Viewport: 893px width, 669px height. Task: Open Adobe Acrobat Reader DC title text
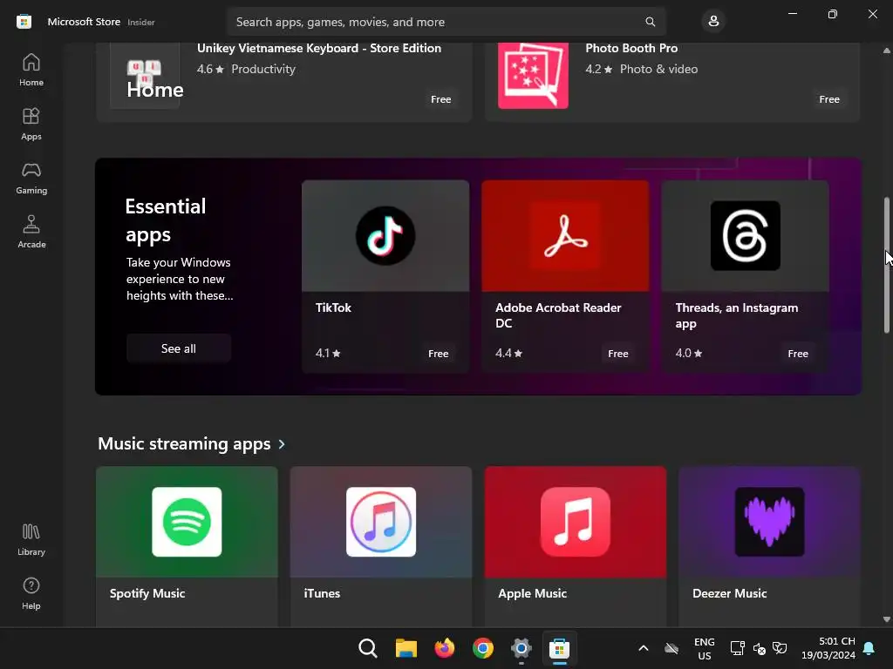click(558, 315)
